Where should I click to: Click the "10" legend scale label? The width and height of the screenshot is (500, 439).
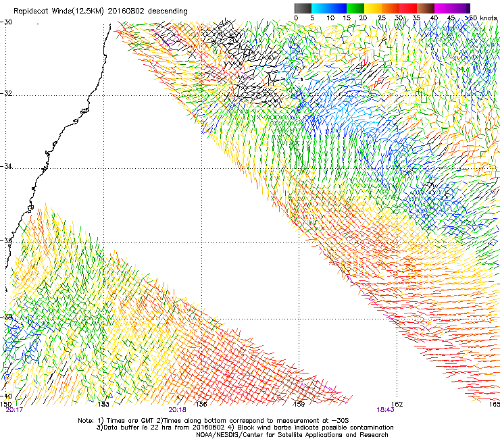(330, 18)
